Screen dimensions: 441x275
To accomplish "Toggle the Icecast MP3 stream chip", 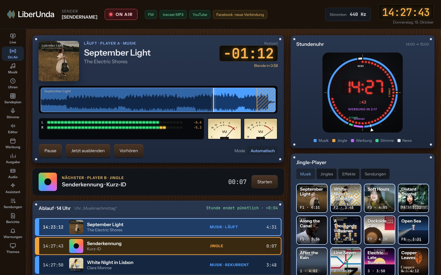I will 173,14.
